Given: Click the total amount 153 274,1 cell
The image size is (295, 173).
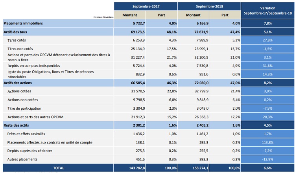Looking at the screenshot, I should pos(193,168).
